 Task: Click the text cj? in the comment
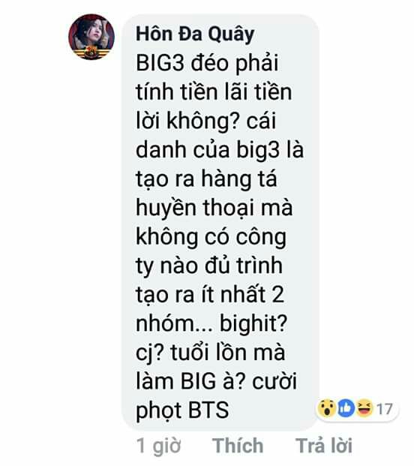150,353
